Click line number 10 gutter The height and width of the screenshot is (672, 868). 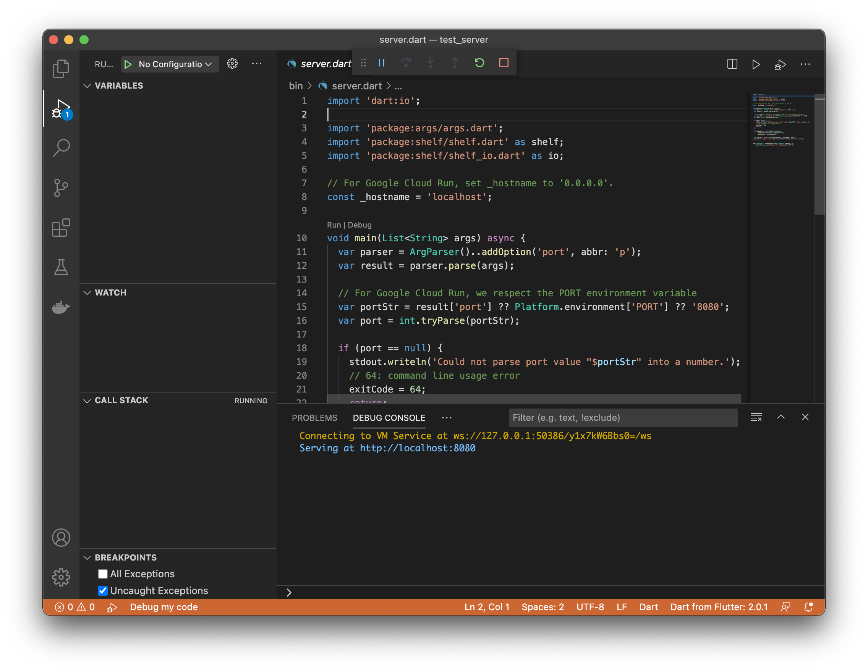click(301, 238)
